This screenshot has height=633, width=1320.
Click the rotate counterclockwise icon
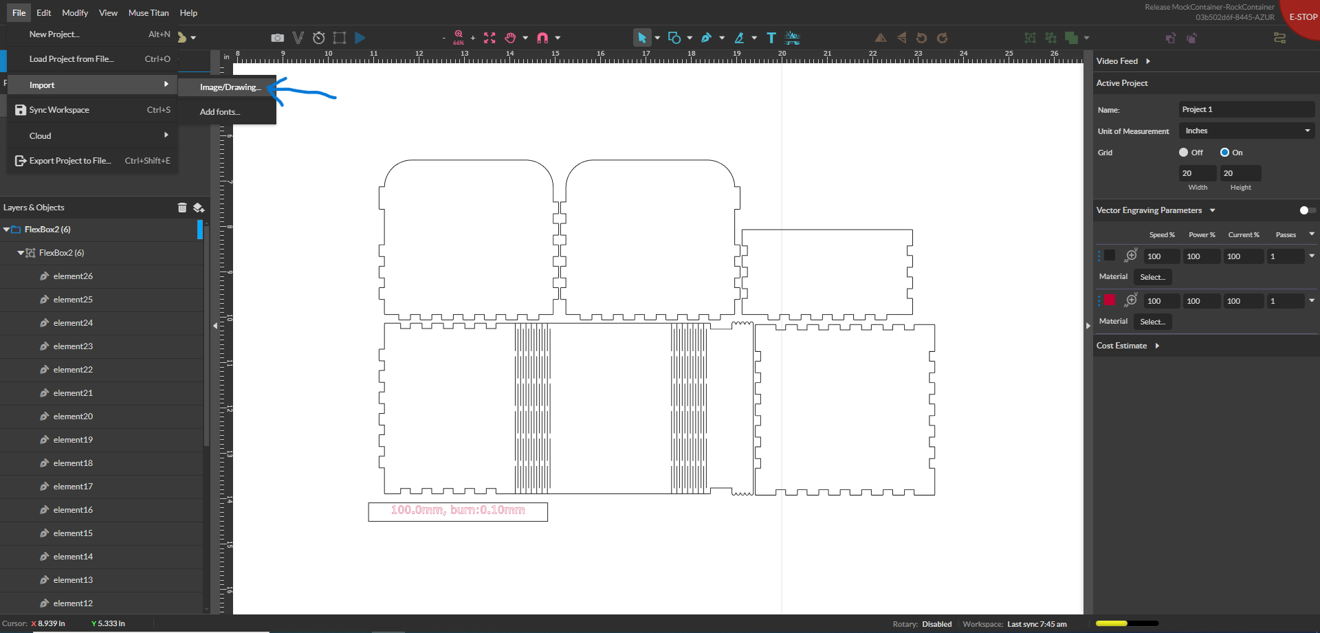pos(922,38)
